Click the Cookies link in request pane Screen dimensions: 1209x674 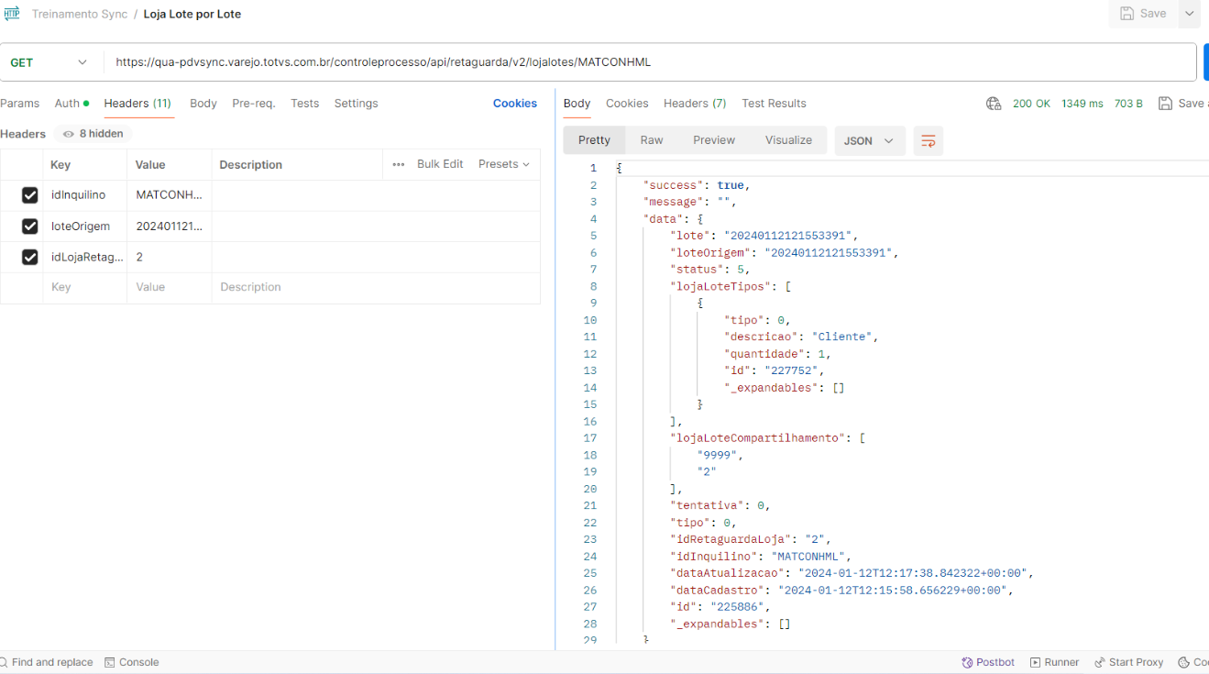click(514, 104)
